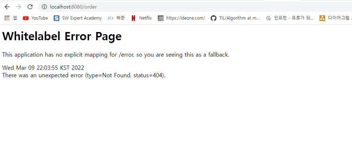Launch the Netflix bookmark

point(141,18)
